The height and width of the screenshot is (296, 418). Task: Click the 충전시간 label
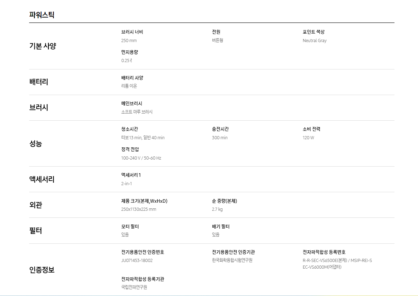click(x=220, y=129)
